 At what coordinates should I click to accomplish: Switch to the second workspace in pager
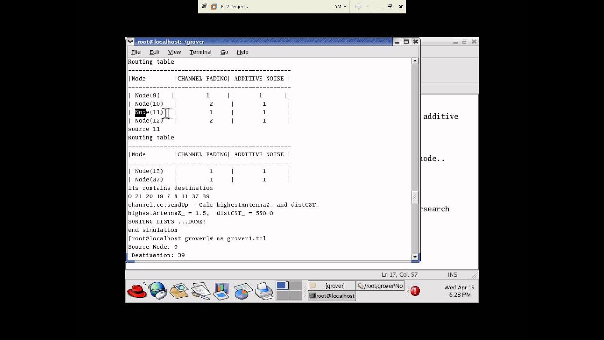tap(295, 286)
